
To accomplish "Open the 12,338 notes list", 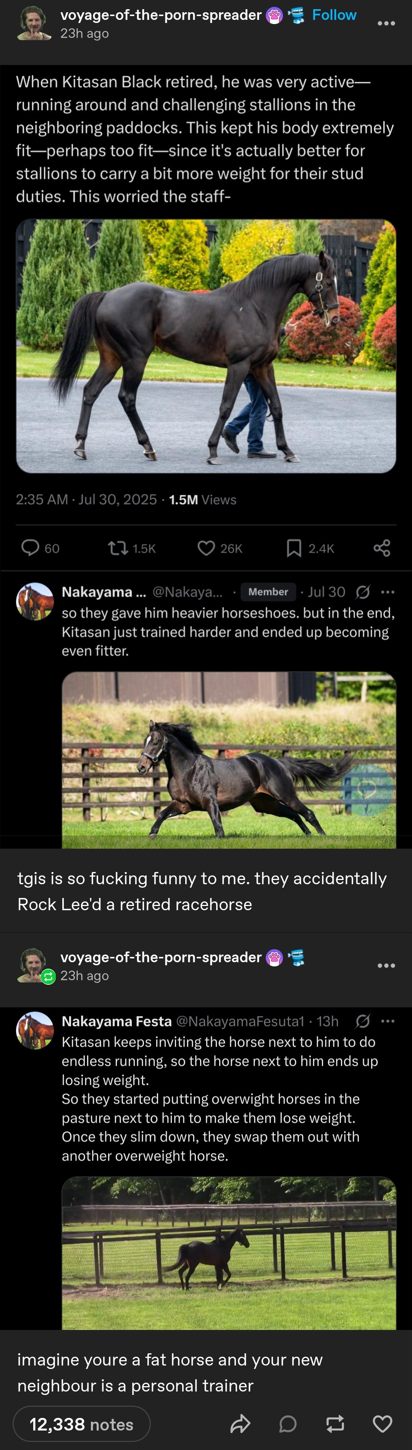I will tap(81, 1424).
